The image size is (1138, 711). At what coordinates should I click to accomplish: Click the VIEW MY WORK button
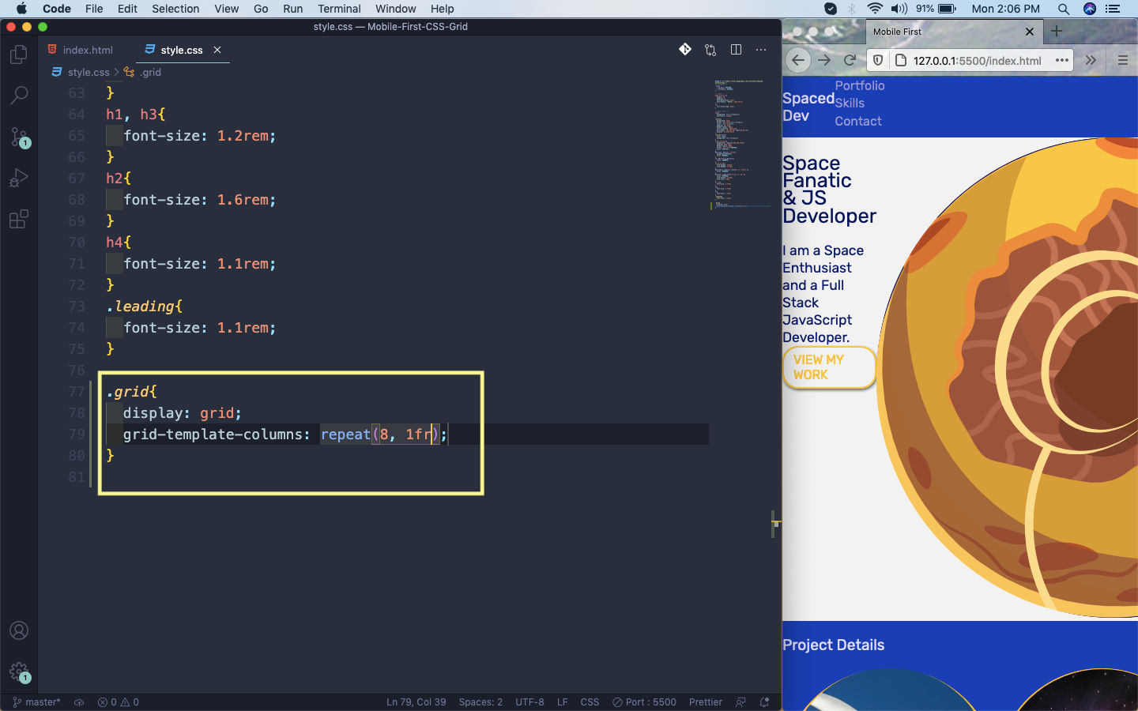829,367
